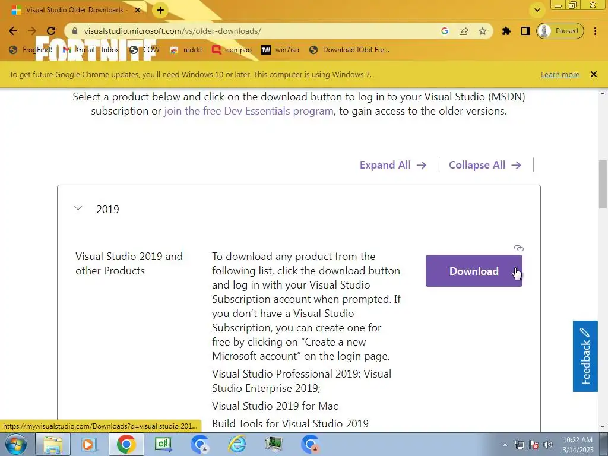Click the 2019 section heading

pyautogui.click(x=108, y=210)
